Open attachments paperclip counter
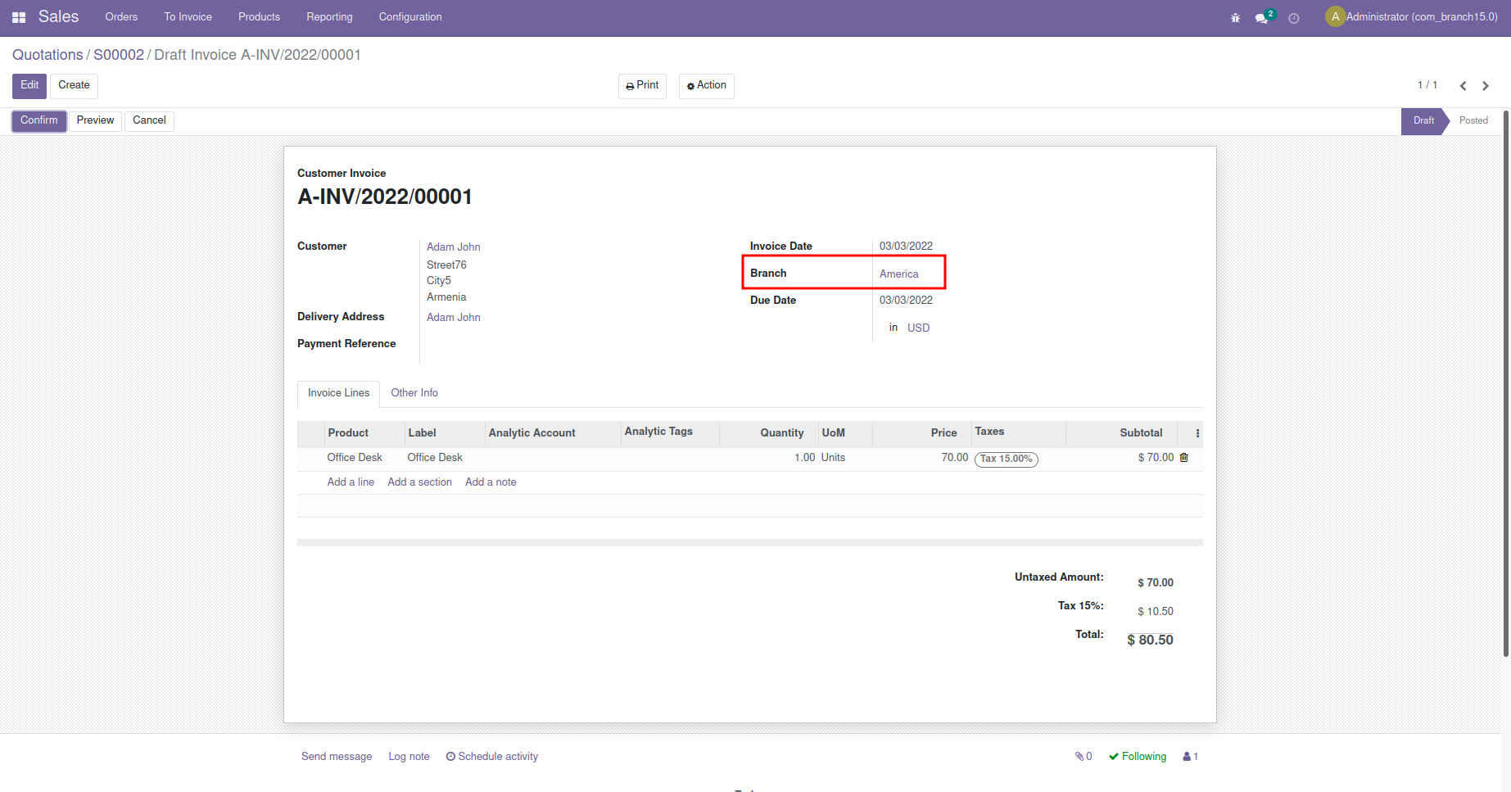The height and width of the screenshot is (792, 1511). pyautogui.click(x=1083, y=757)
